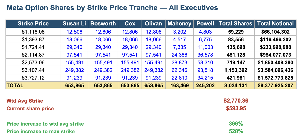Select Susan Li's 12,806 shares cell

[74, 32]
